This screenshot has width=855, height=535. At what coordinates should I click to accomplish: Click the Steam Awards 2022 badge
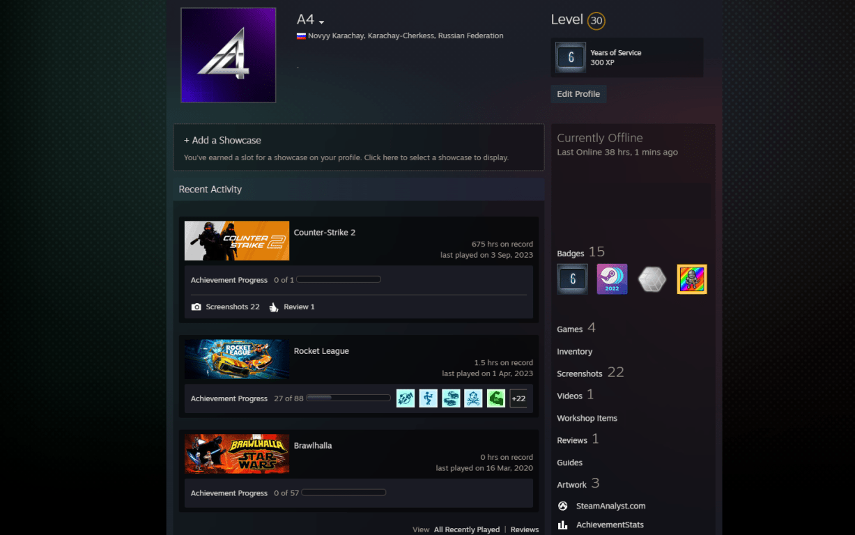point(612,278)
